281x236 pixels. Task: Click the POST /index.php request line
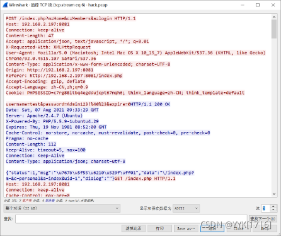pyautogui.click(x=71, y=18)
